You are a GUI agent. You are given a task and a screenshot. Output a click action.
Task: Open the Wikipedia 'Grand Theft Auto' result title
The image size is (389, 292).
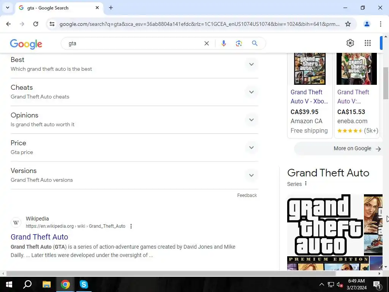39,237
